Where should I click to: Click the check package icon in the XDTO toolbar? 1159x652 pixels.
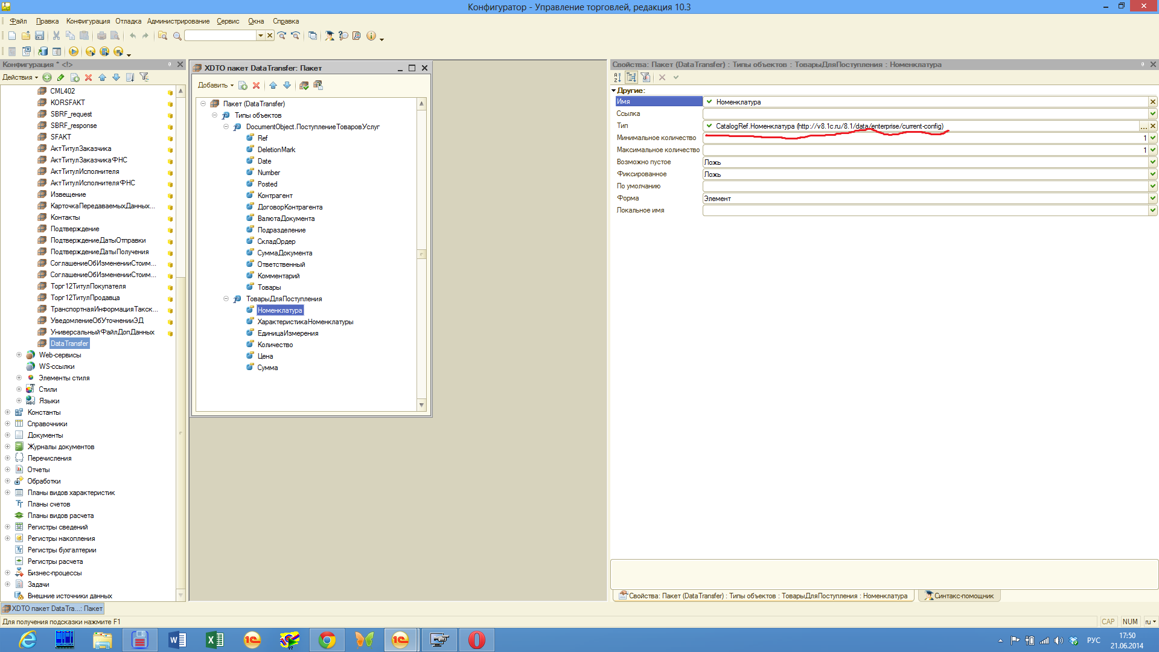304,85
